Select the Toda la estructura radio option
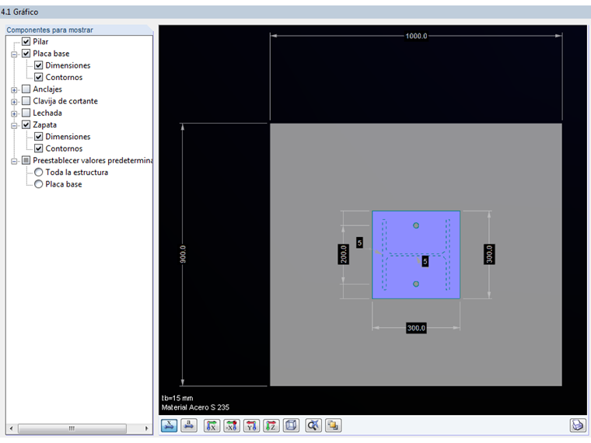The width and height of the screenshot is (591, 443). coord(38,173)
